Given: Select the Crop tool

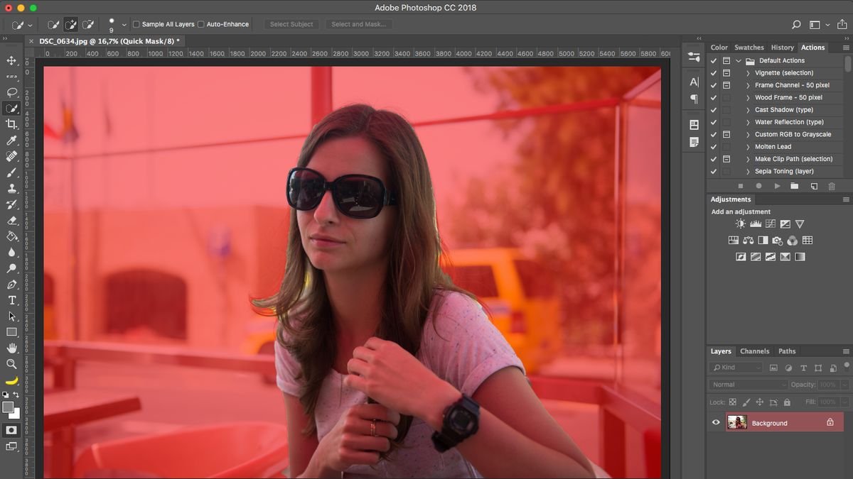Looking at the screenshot, I should (x=12, y=124).
